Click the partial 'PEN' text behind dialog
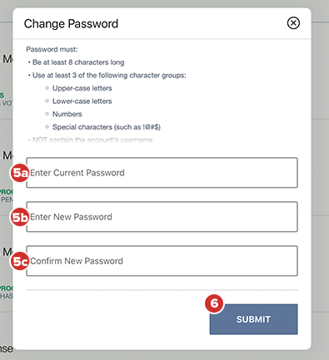The image size is (329, 360). (x=7, y=200)
